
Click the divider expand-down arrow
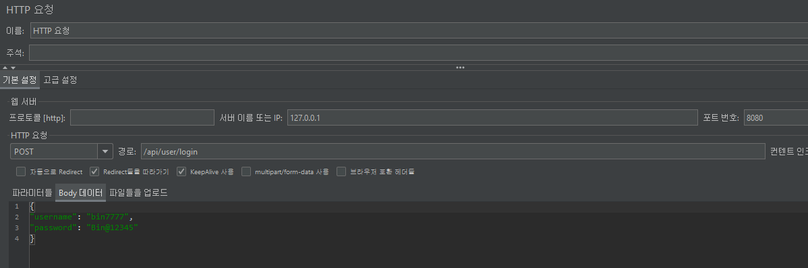[13, 68]
